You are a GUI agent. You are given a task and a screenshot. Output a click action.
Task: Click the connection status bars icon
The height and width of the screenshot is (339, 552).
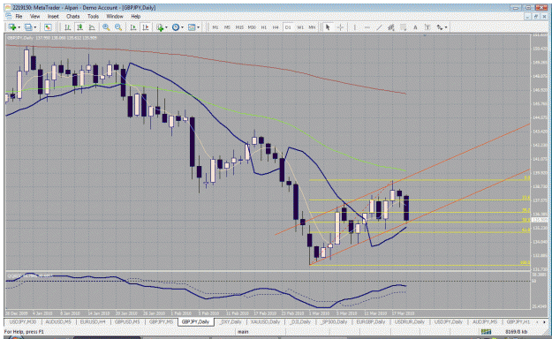[486, 332]
